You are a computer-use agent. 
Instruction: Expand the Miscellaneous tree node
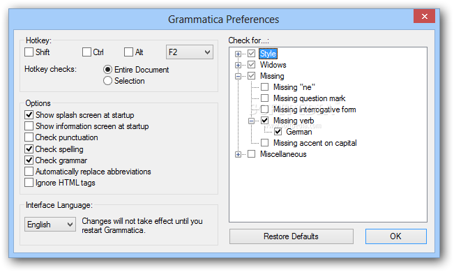pyautogui.click(x=238, y=154)
